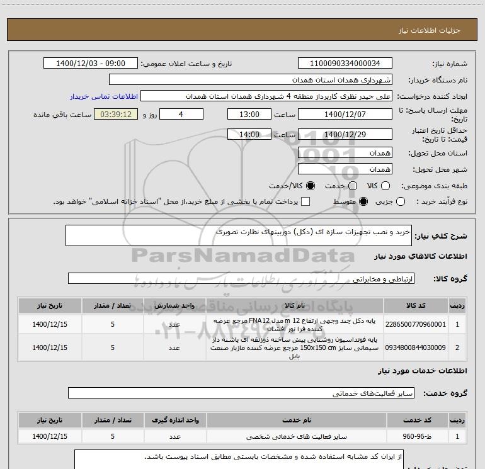
Task: Click the goods table تاریخ نیاز header
Action: 50,305
